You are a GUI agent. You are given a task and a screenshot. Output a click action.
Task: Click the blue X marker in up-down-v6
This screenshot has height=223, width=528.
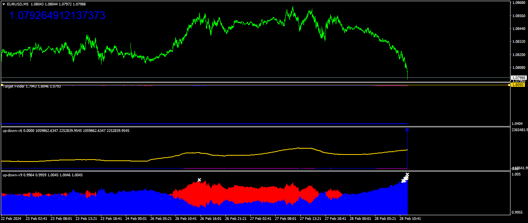(407, 130)
